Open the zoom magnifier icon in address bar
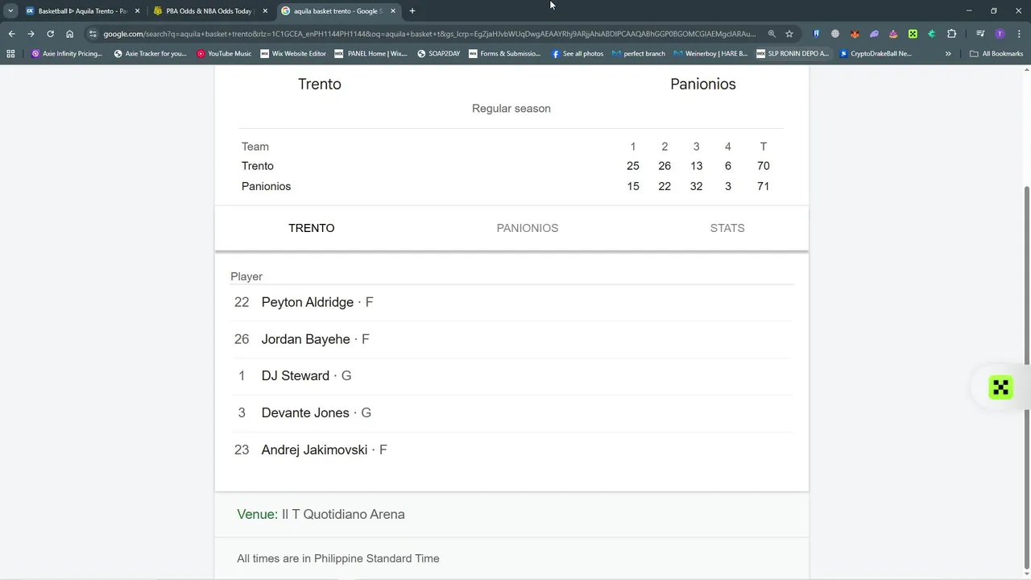The image size is (1031, 580). tap(772, 34)
